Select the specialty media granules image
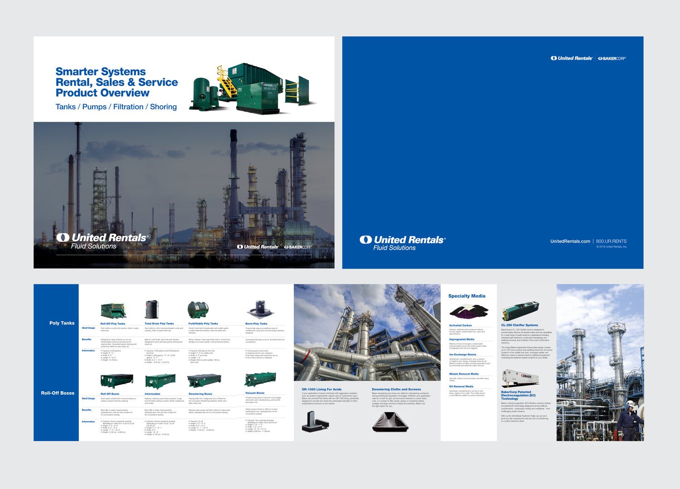680x489 pixels. click(x=469, y=312)
